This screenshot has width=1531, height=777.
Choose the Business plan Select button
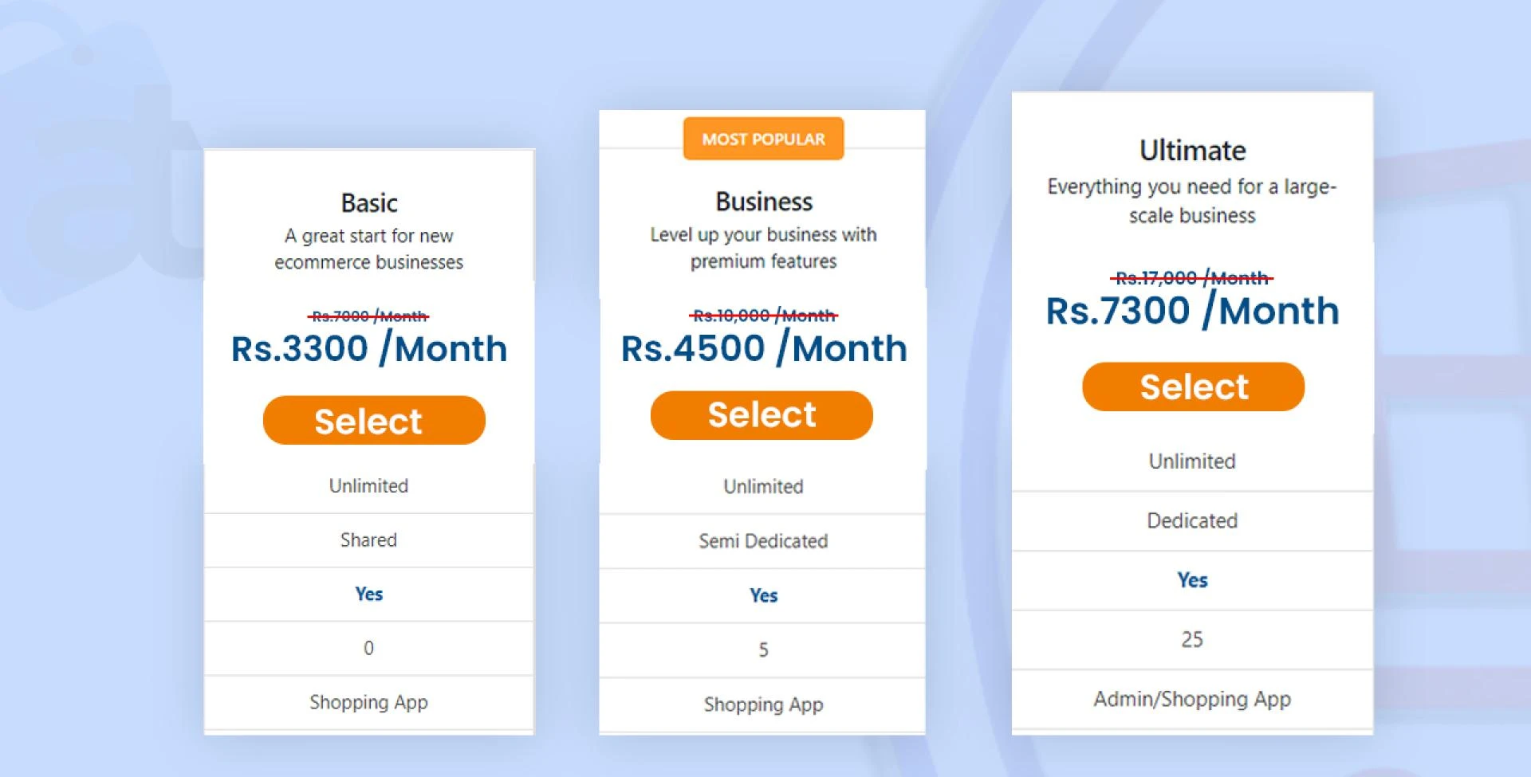tap(762, 415)
